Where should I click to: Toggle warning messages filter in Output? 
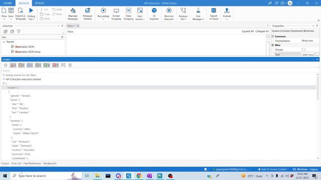coord(22,65)
